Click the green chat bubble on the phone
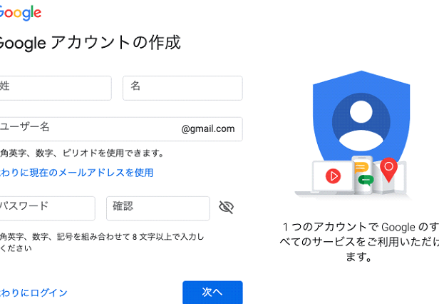Screen dimensions: 439x304 pyautogui.click(x=365, y=179)
